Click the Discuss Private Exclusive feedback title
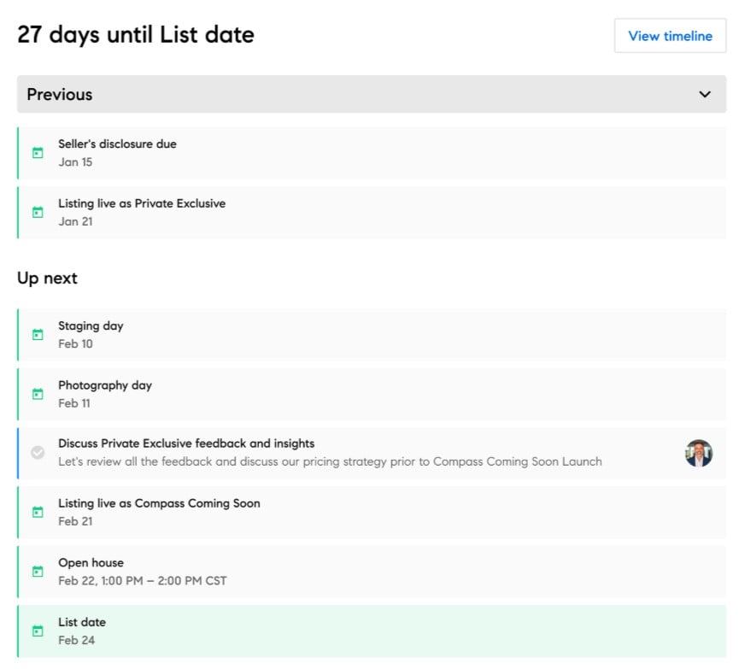745x669 pixels. click(x=186, y=443)
